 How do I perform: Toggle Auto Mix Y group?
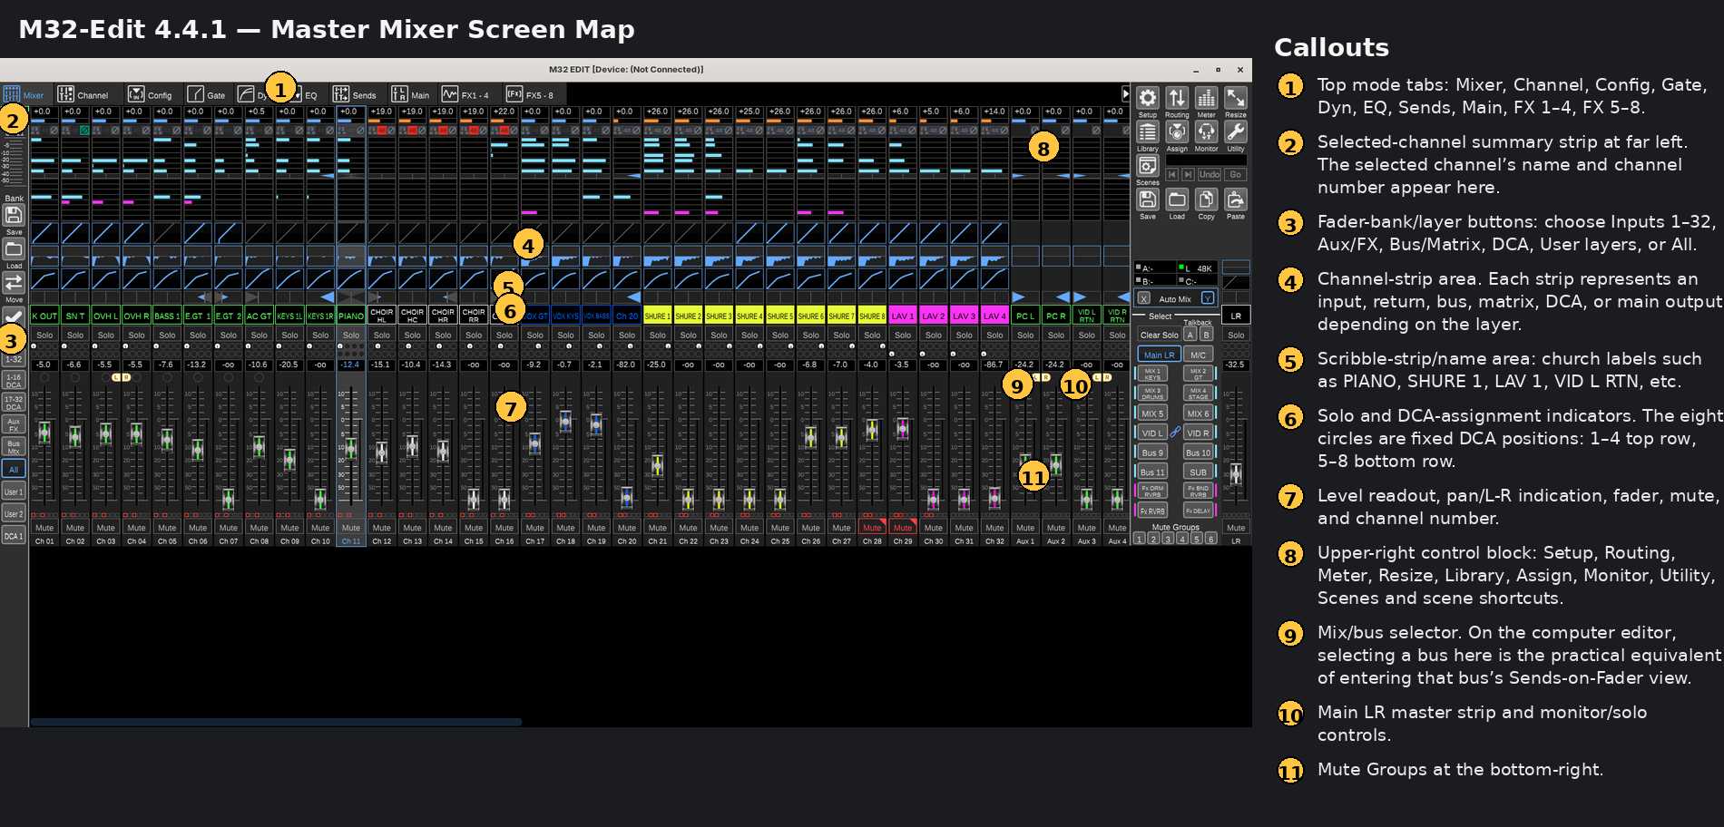tap(1208, 298)
